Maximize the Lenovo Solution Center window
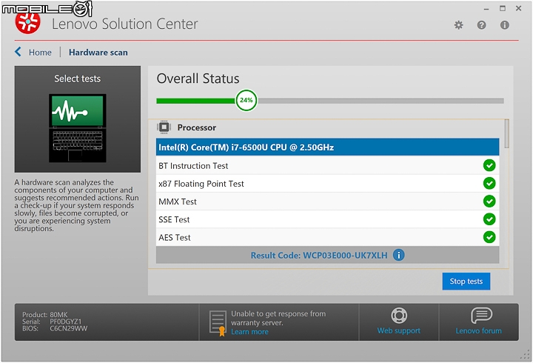 point(503,8)
